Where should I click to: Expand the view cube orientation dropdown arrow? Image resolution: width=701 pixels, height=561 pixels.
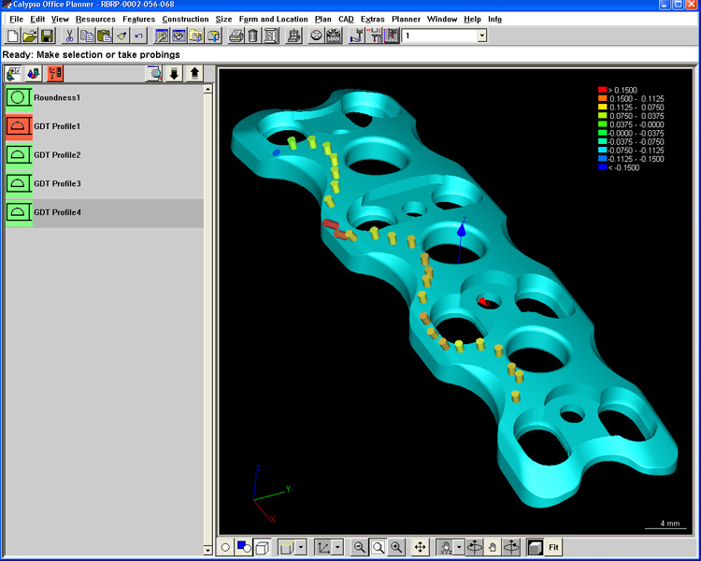tap(301, 547)
